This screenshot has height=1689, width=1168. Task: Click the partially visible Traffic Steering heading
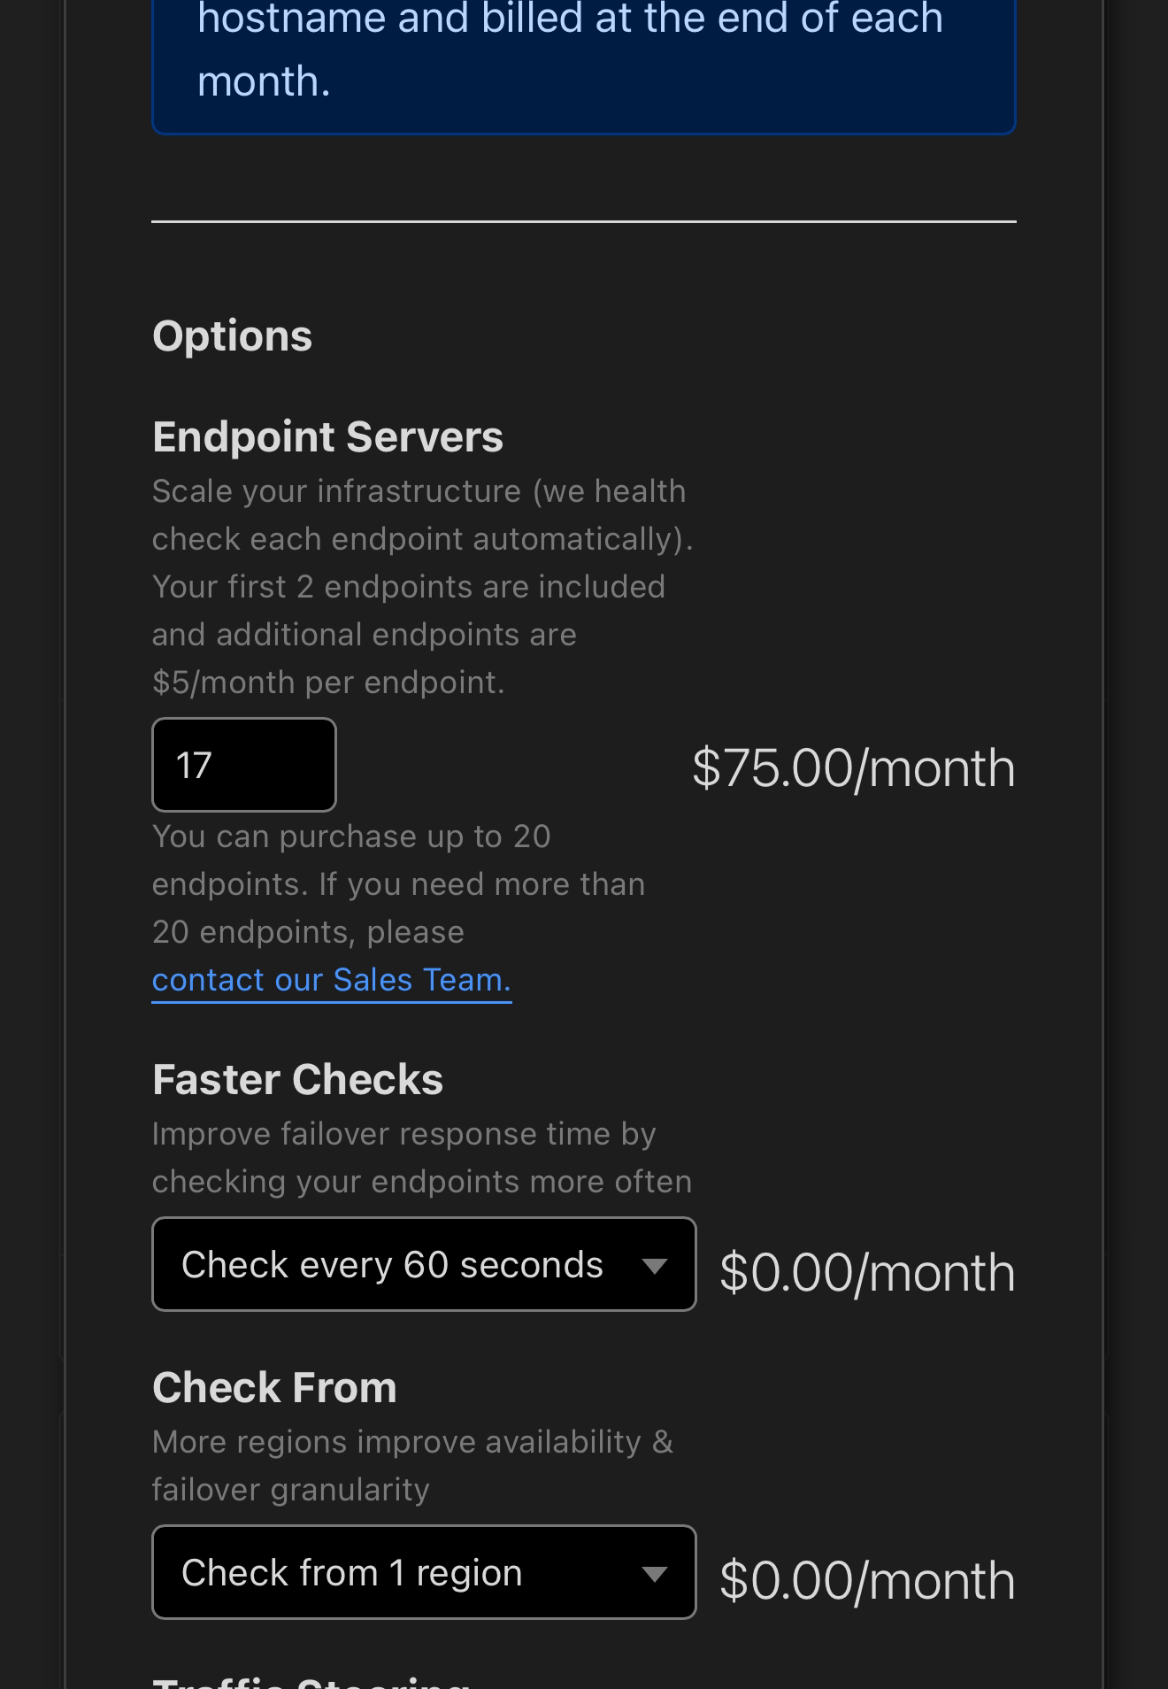coord(310,1680)
